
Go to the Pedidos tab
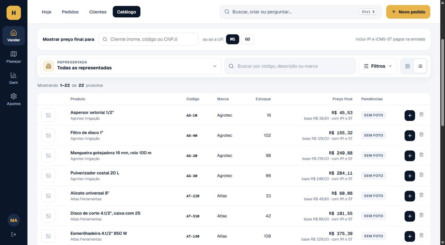coord(70,12)
